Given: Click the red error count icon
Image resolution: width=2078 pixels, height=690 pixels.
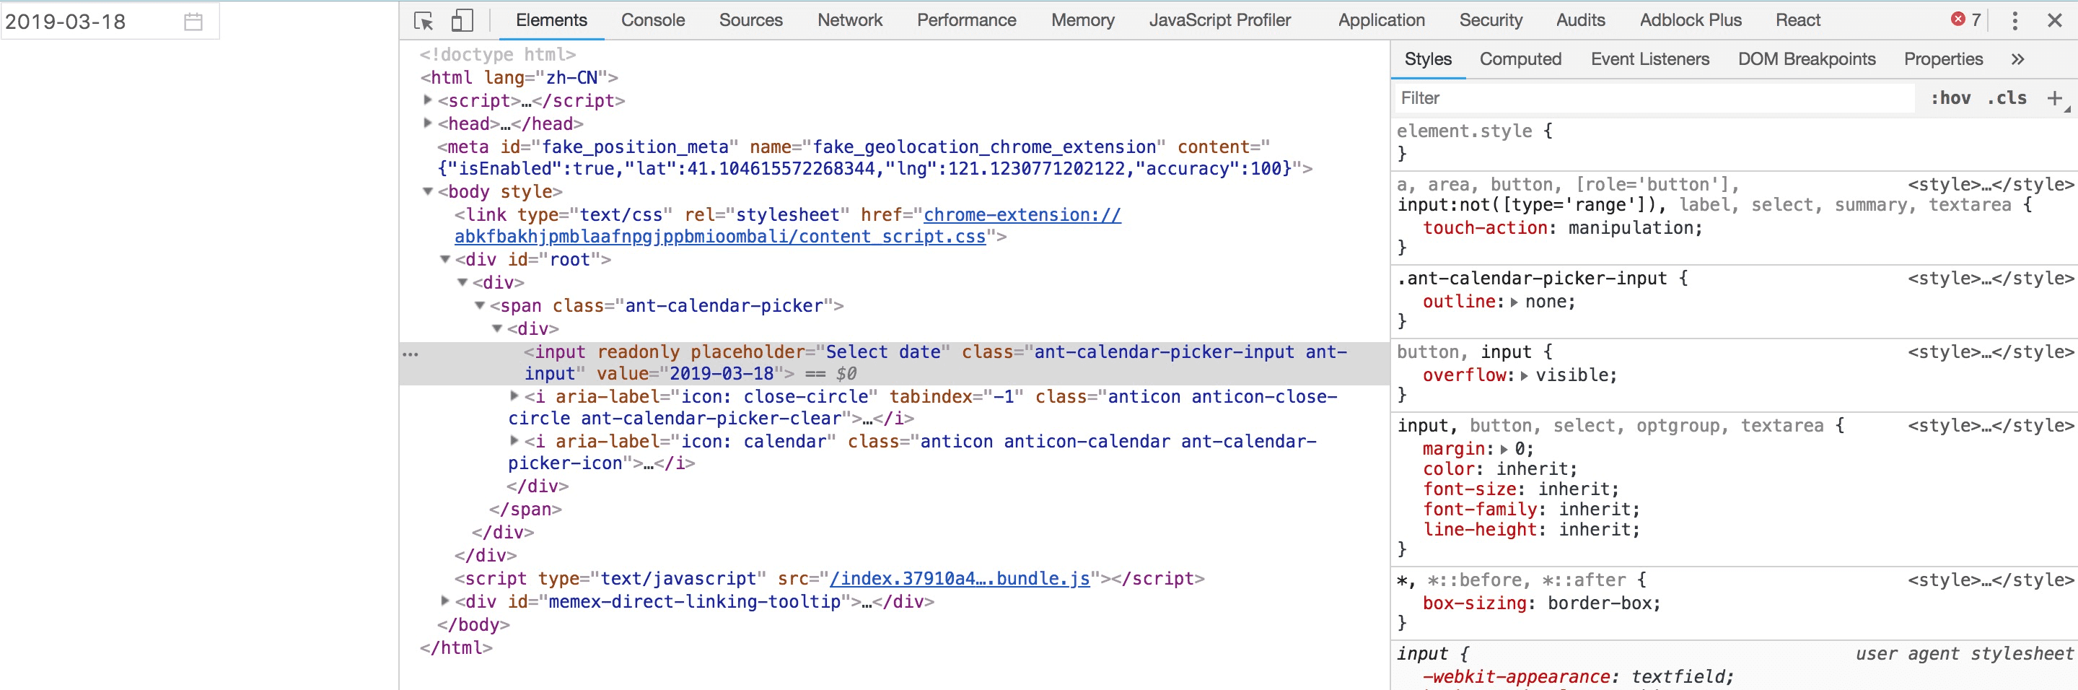Looking at the screenshot, I should click(1957, 19).
